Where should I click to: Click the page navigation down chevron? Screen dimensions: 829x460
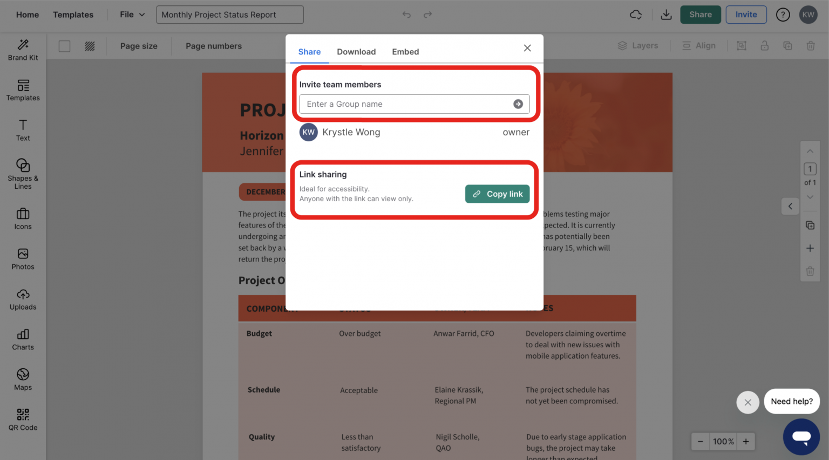810,197
